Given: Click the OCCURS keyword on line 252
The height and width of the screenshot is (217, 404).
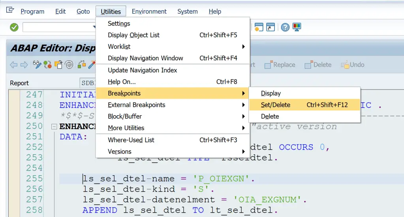Looking at the screenshot, I should point(296,147).
